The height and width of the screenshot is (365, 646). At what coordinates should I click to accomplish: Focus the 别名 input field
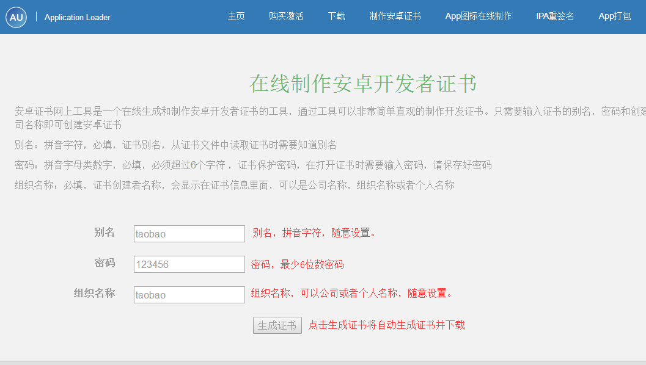[189, 234]
